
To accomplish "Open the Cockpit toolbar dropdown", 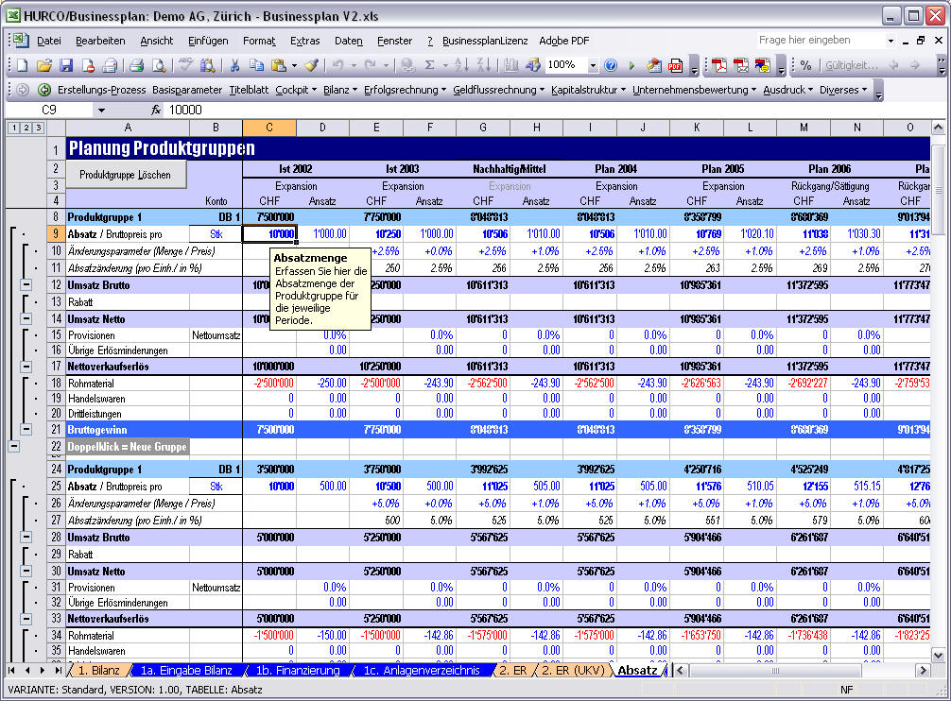I will (295, 90).
